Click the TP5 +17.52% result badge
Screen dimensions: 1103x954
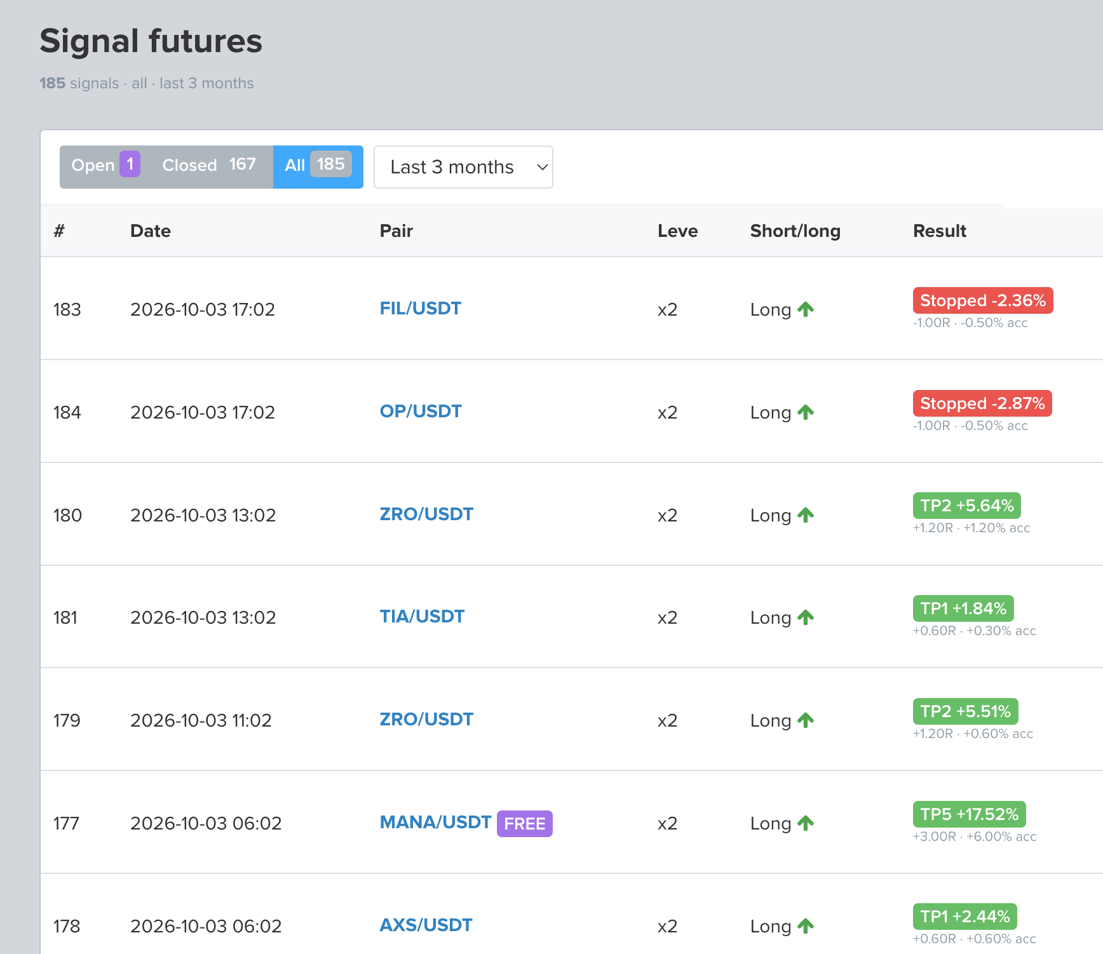click(970, 814)
